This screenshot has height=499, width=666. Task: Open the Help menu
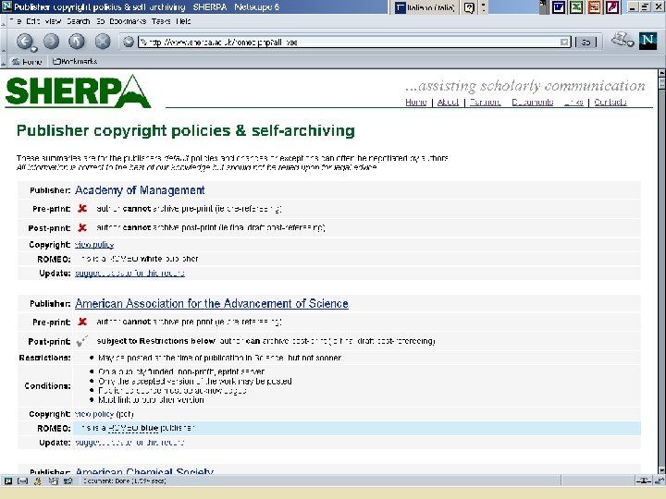click(183, 20)
